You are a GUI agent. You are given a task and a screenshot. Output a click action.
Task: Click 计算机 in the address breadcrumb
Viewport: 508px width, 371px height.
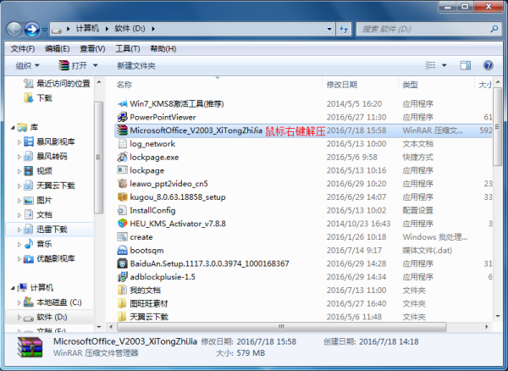(x=87, y=29)
